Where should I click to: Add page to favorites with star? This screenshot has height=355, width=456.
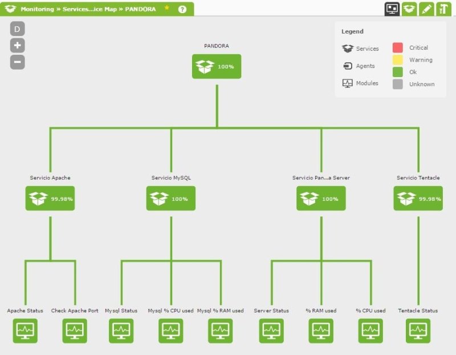(x=166, y=8)
